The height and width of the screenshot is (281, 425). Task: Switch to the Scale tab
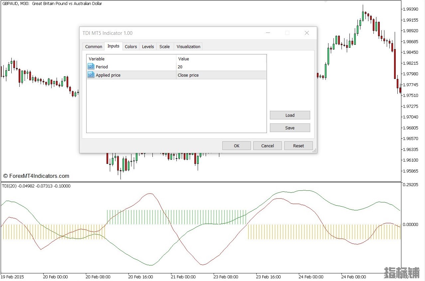tap(164, 46)
